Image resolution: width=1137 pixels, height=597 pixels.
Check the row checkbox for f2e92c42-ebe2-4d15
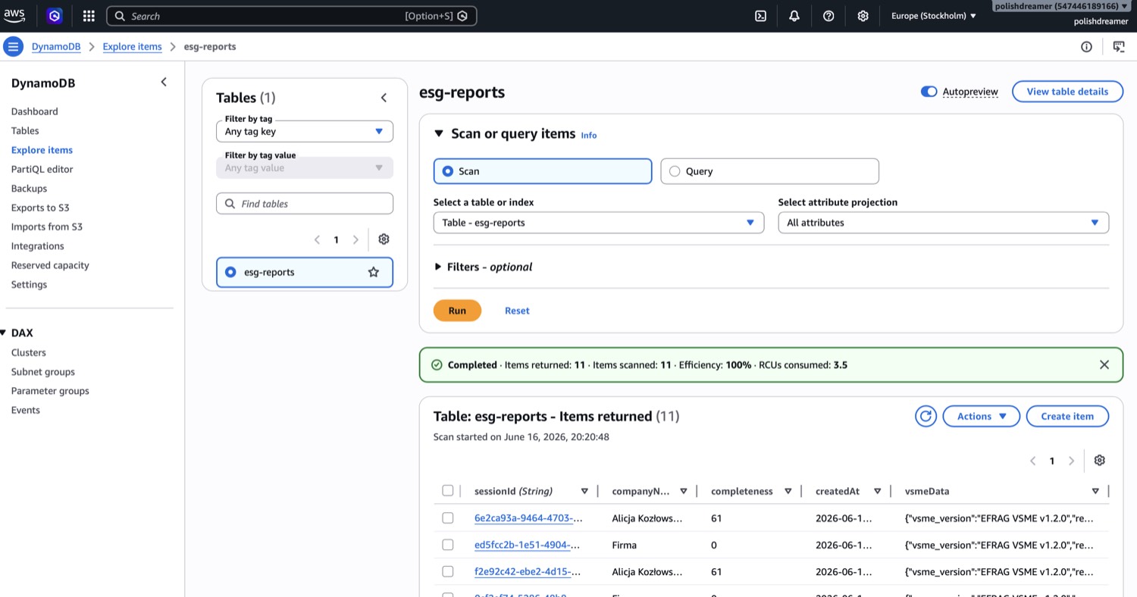(x=447, y=571)
